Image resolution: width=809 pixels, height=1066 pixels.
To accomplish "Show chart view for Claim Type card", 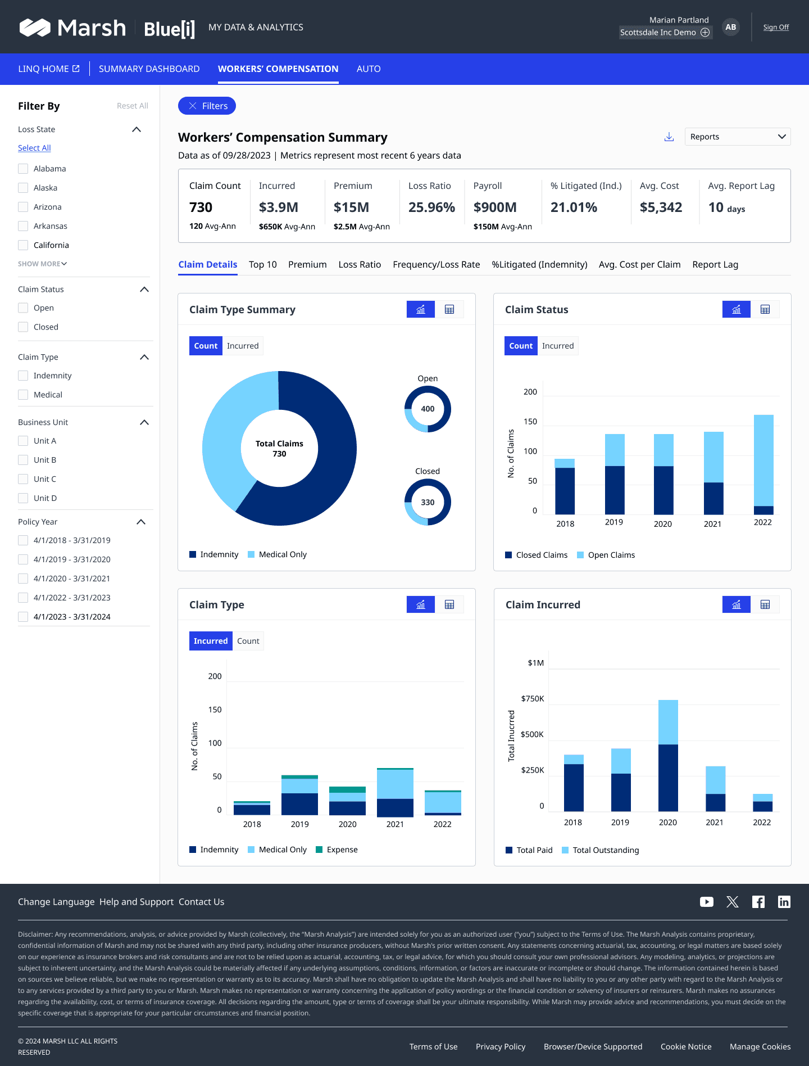I will tap(421, 604).
